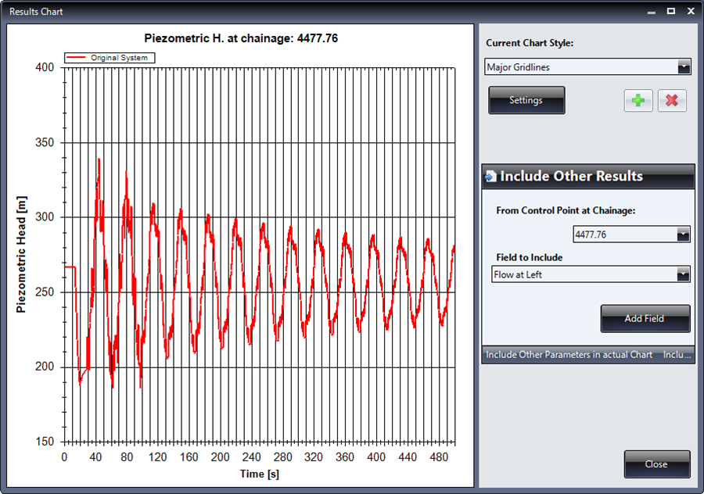Click the Piezometric Head [m] axis label
Screen dimensions: 704x494
pos(22,255)
